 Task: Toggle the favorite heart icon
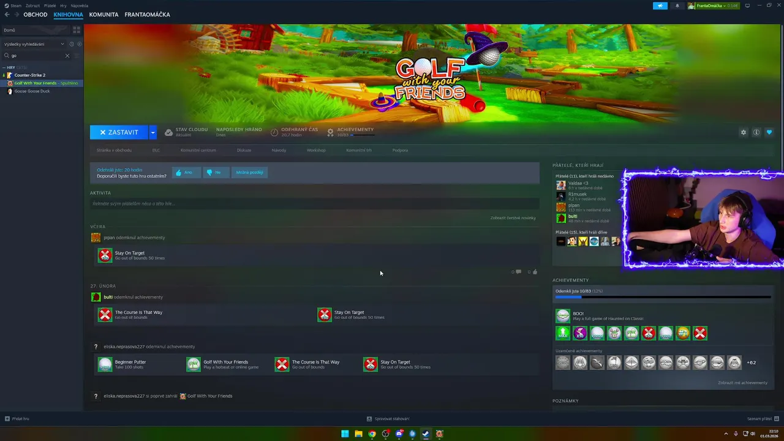click(769, 132)
